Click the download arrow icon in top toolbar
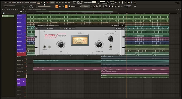This screenshot has width=182, height=99. pos(135,3)
